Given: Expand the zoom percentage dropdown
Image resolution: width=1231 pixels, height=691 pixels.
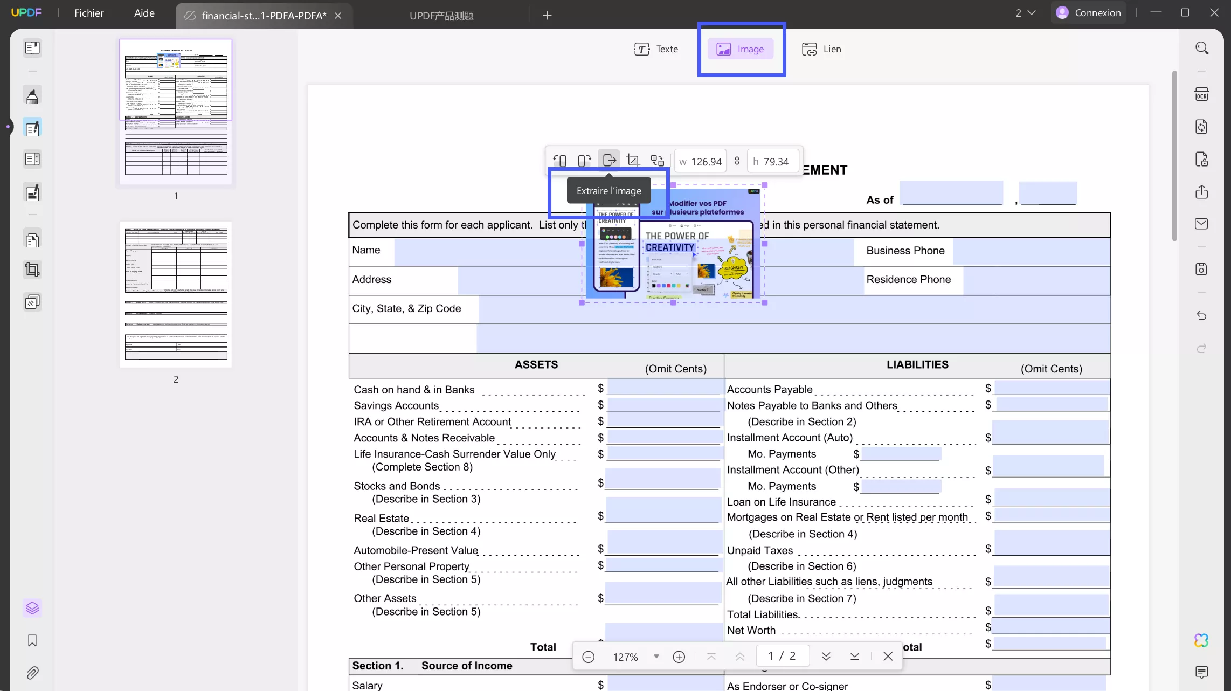Looking at the screenshot, I should [656, 657].
